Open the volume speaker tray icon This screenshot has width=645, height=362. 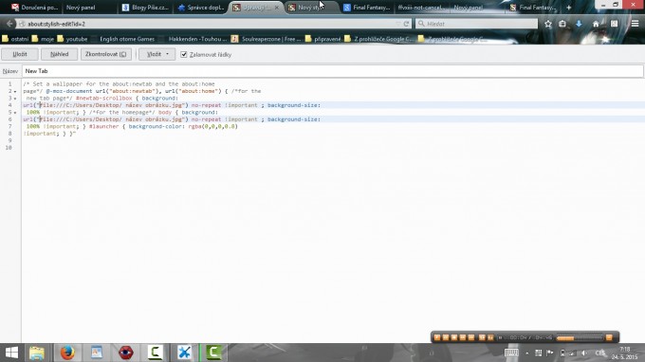point(583,353)
